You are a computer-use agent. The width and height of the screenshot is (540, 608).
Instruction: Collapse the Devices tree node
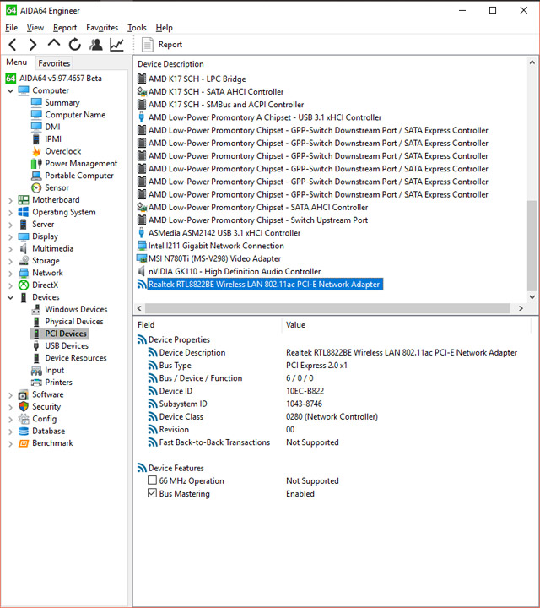(x=10, y=297)
